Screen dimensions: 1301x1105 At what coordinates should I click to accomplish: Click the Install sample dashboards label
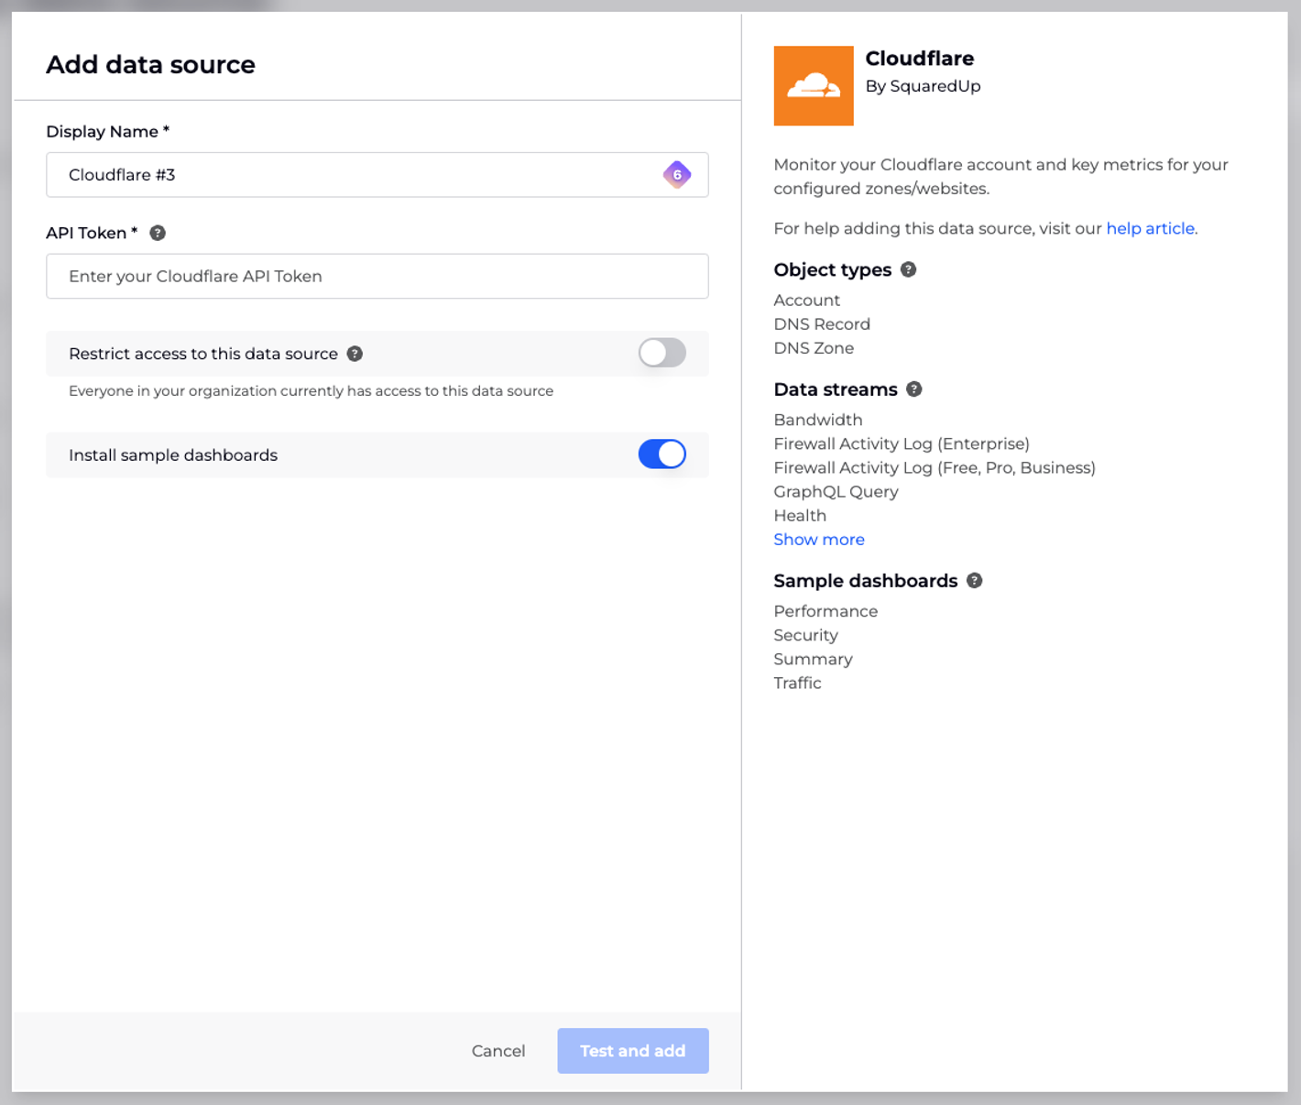tap(173, 455)
